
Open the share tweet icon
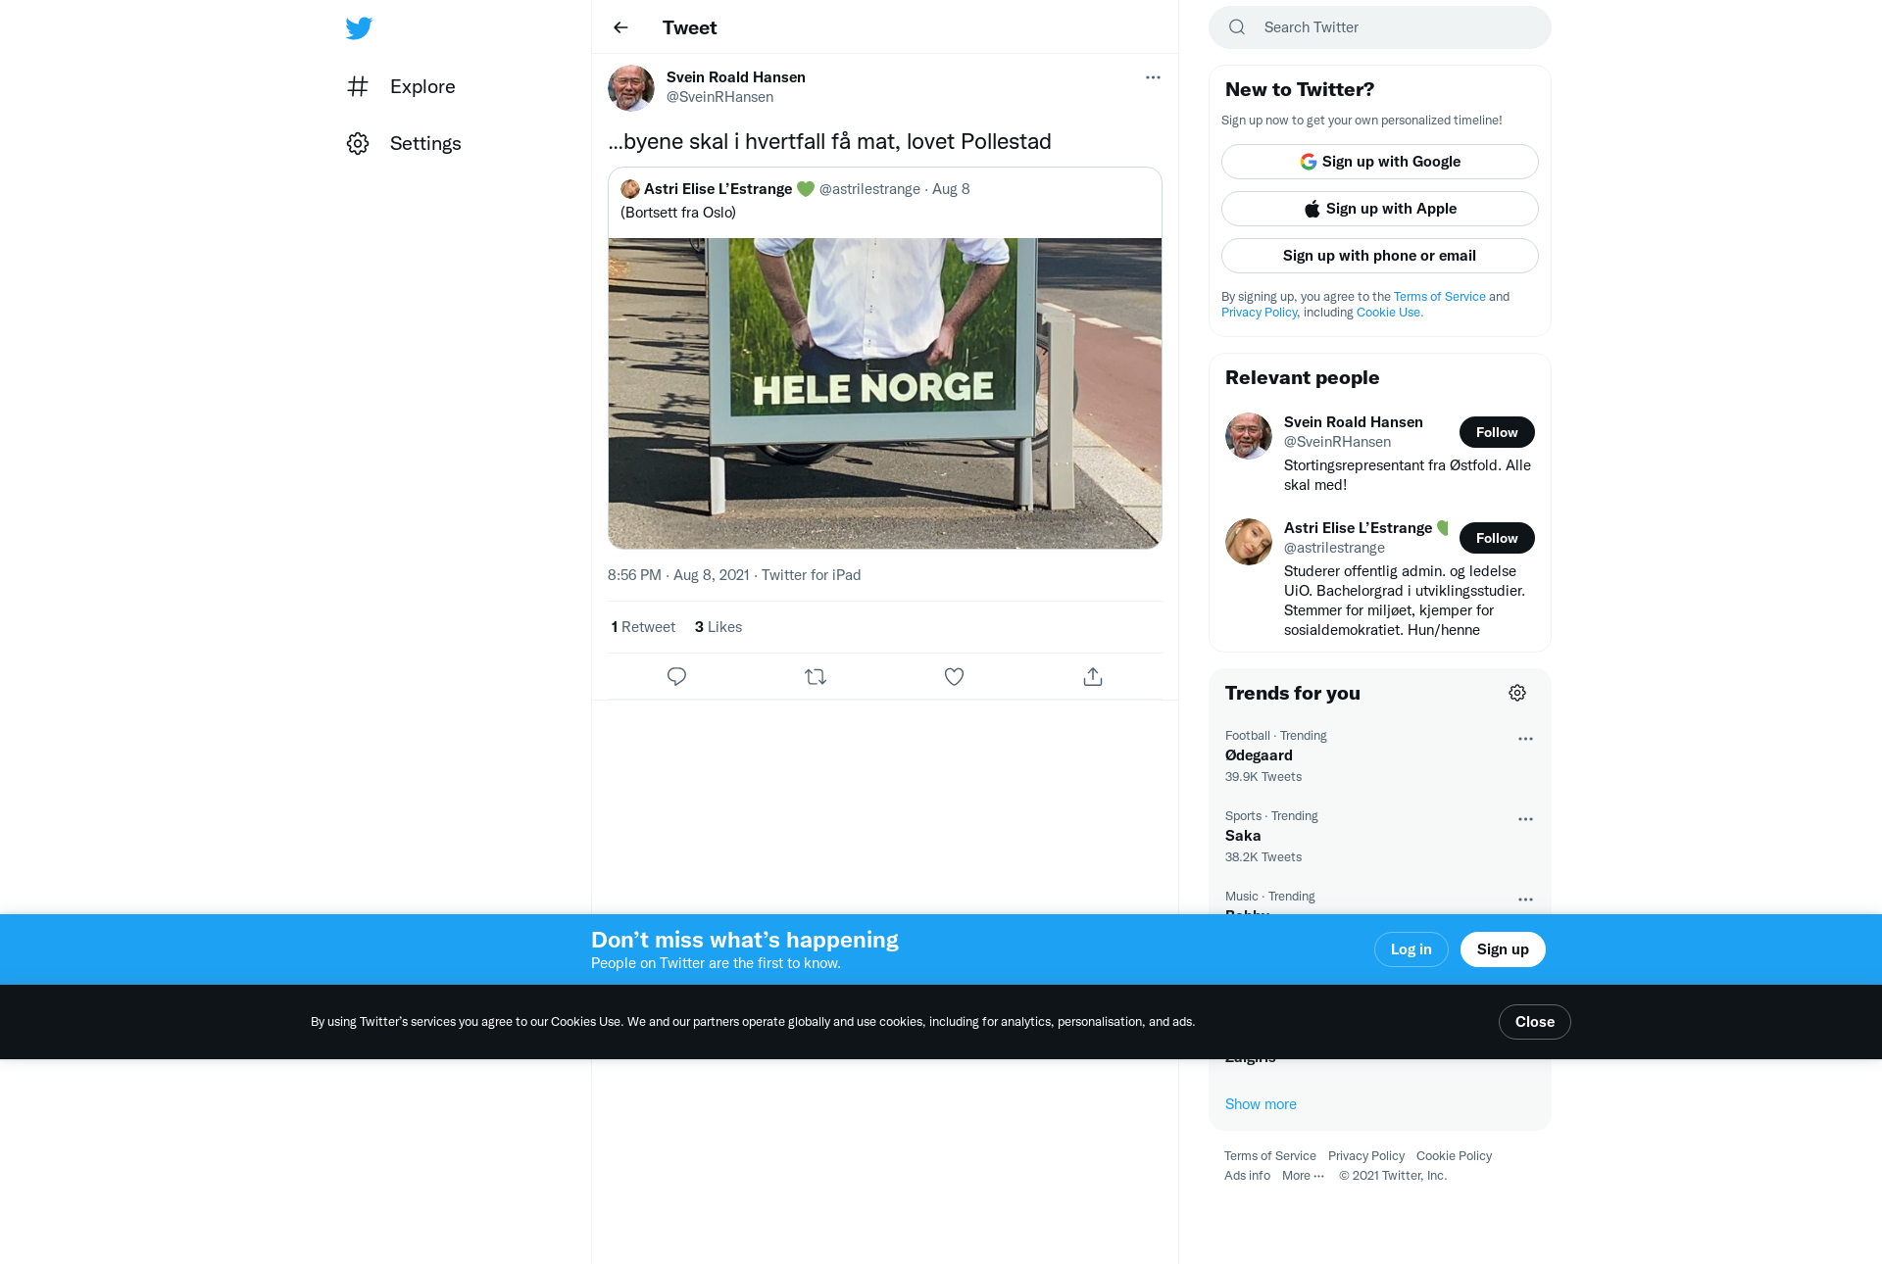click(1093, 677)
